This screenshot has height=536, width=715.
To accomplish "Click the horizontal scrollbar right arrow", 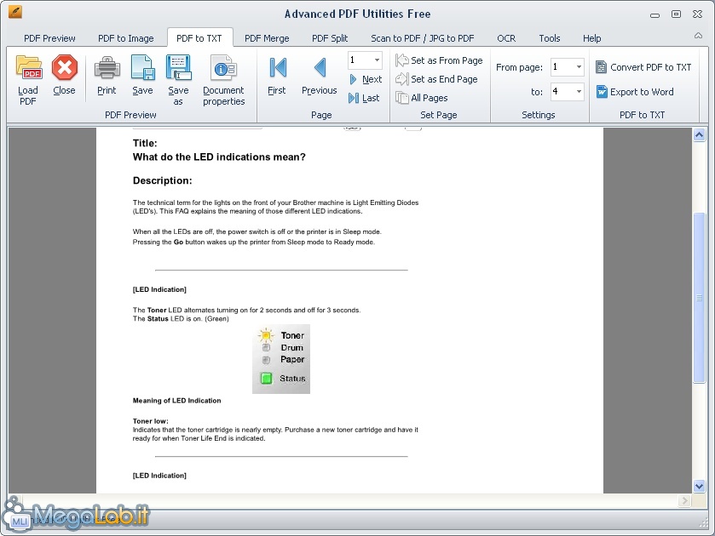I will pyautogui.click(x=683, y=501).
